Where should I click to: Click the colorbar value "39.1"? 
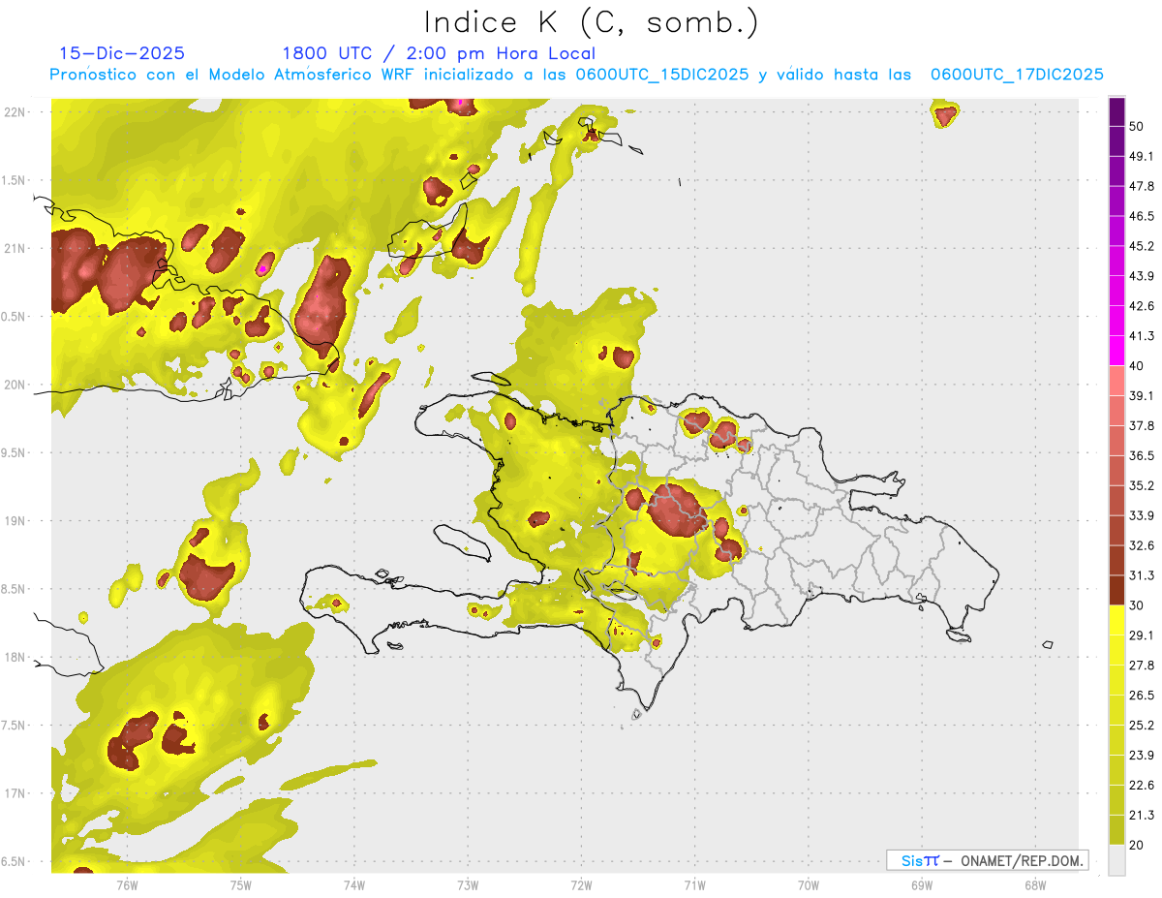pyautogui.click(x=1142, y=396)
